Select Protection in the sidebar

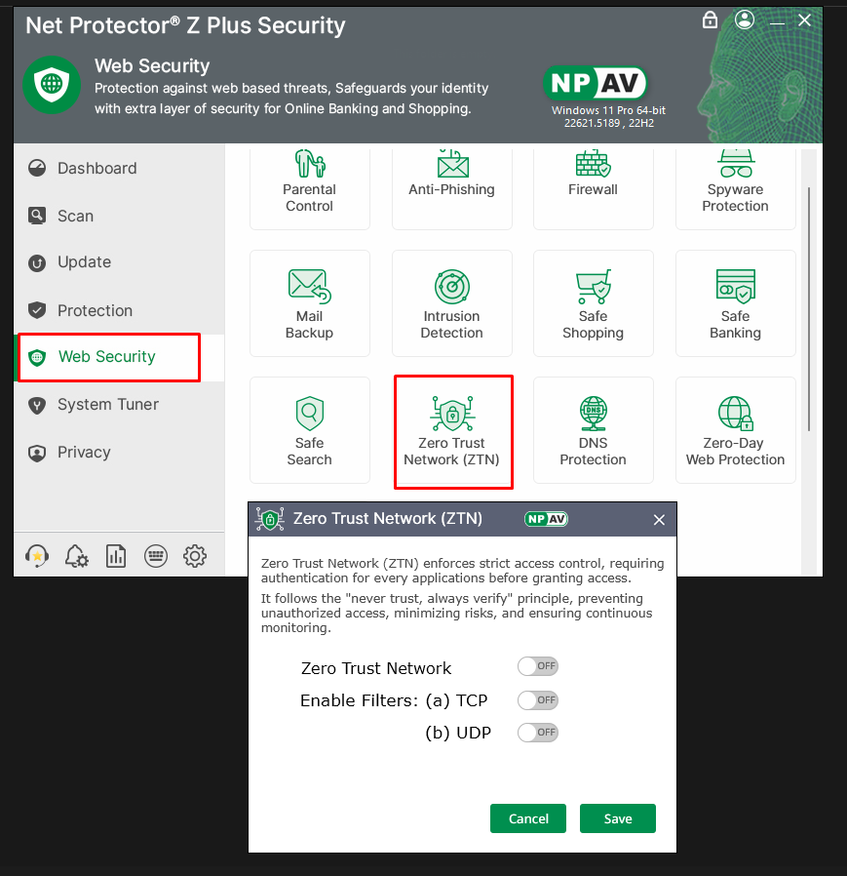tap(95, 310)
